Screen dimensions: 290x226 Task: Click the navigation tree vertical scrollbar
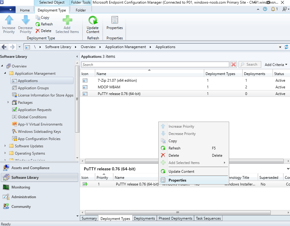tap(77, 99)
